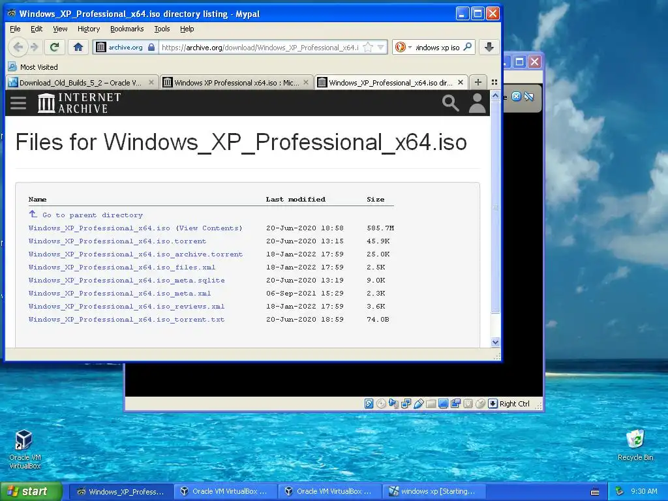The image size is (668, 501).
Task: Open the Bookmarks menu
Action: point(127,29)
